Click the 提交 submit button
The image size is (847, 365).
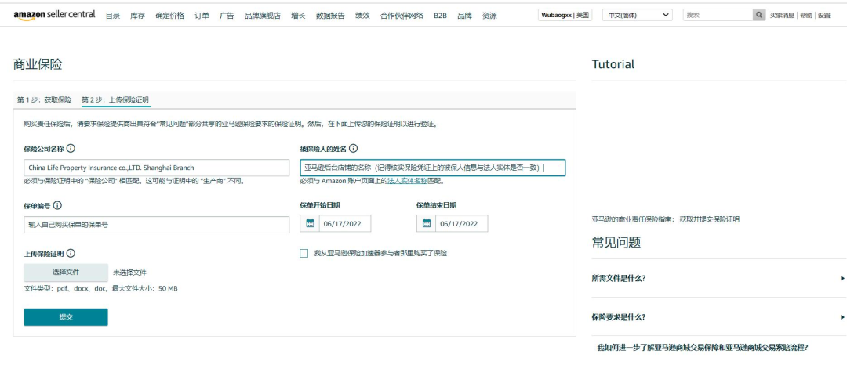point(66,317)
